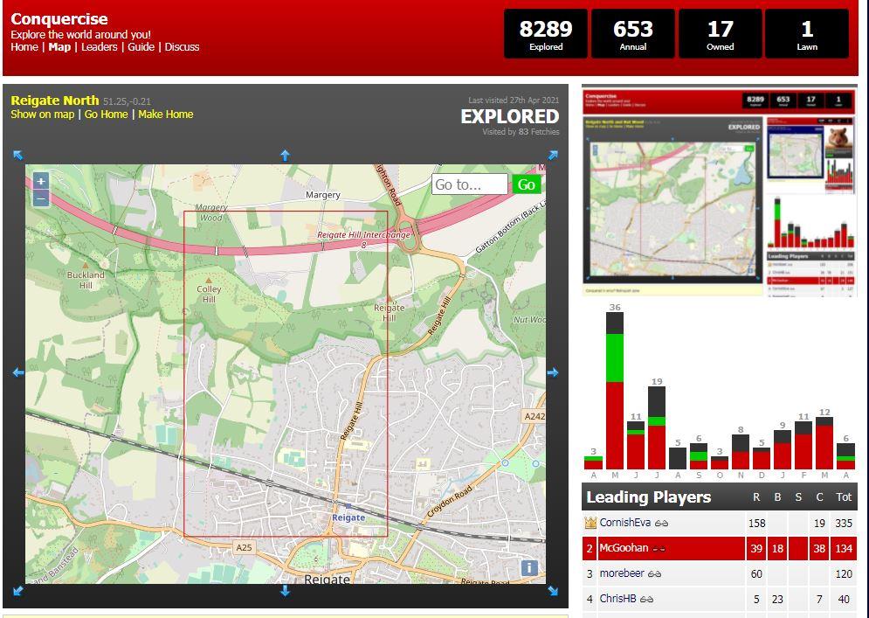Viewport: 869px width, 618px height.
Task: Click the Last visited 27th Apr 2021 text
Action: pos(514,101)
